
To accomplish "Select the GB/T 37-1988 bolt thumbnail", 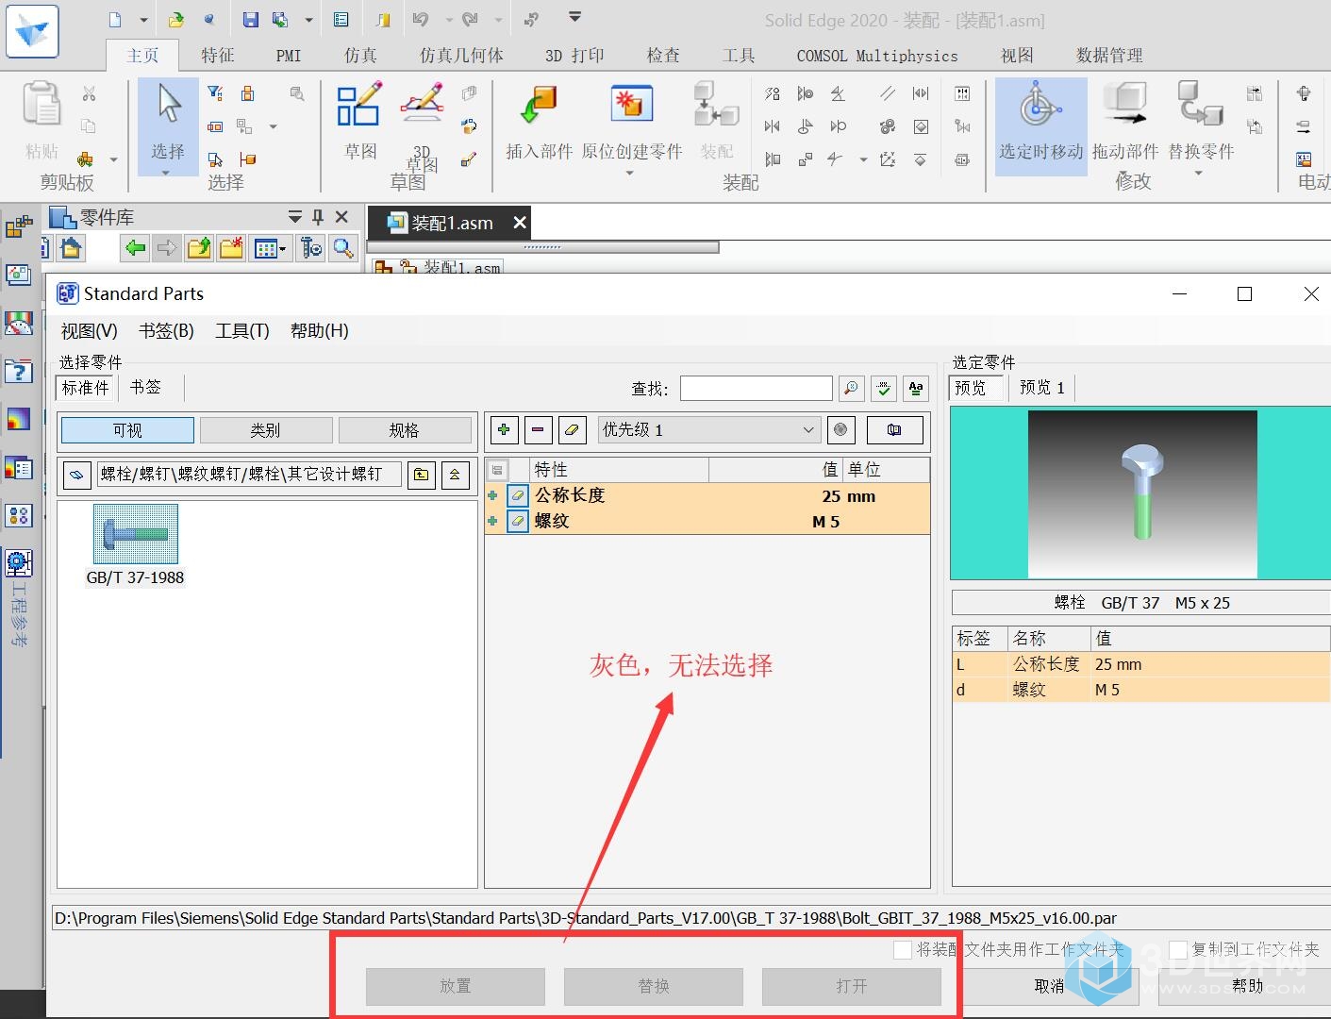I will point(136,534).
